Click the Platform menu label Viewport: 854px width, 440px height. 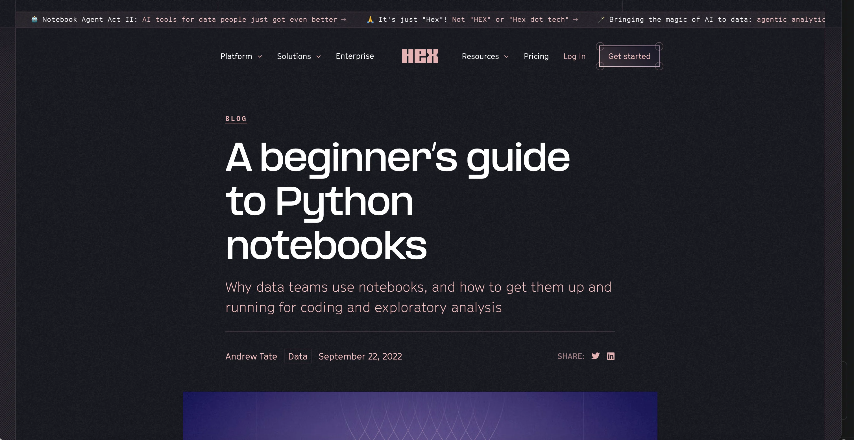236,56
